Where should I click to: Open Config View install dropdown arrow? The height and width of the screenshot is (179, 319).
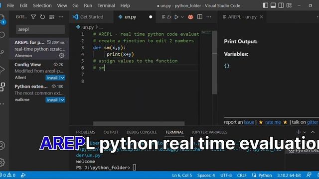click(x=62, y=78)
